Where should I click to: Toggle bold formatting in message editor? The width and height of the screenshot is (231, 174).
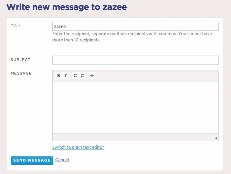click(x=59, y=76)
